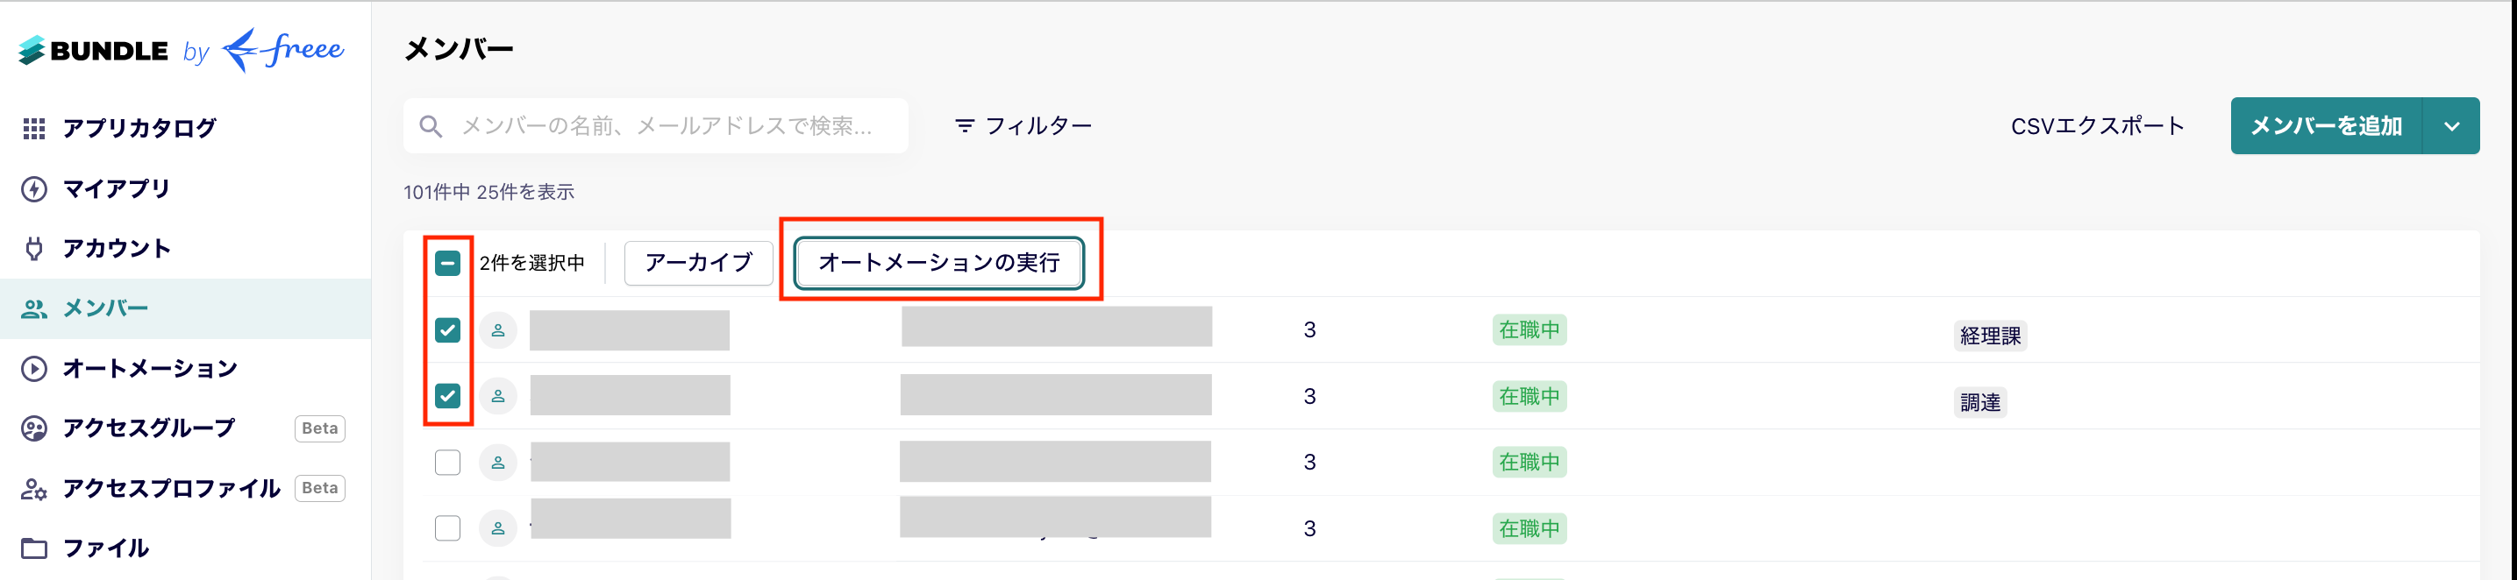Click the マイアプリ lightning bolt icon
2517x580 pixels.
pos(34,188)
